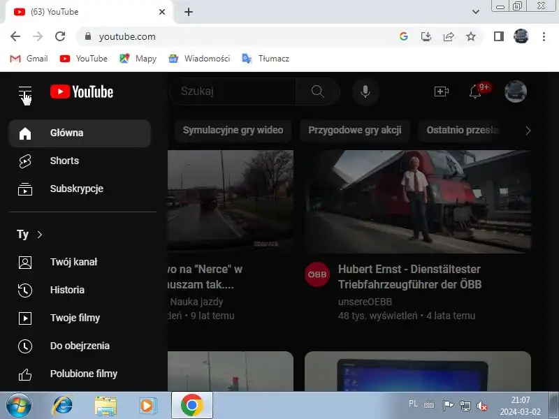This screenshot has height=419, width=559.
Task: Open the YouTube account avatar menu
Action: pyautogui.click(x=516, y=91)
